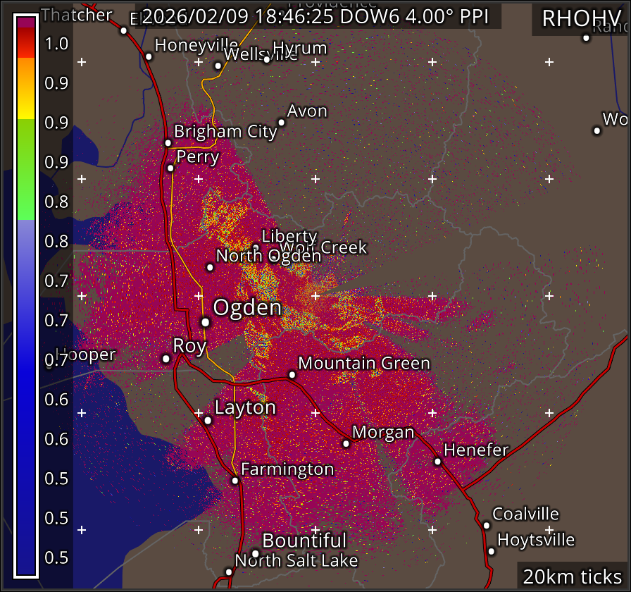
Task: Click the North Ogden marker dot
Action: pyautogui.click(x=210, y=267)
